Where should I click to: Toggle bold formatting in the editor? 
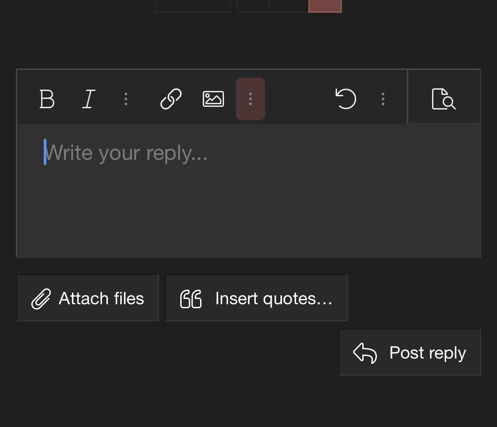[x=47, y=99]
